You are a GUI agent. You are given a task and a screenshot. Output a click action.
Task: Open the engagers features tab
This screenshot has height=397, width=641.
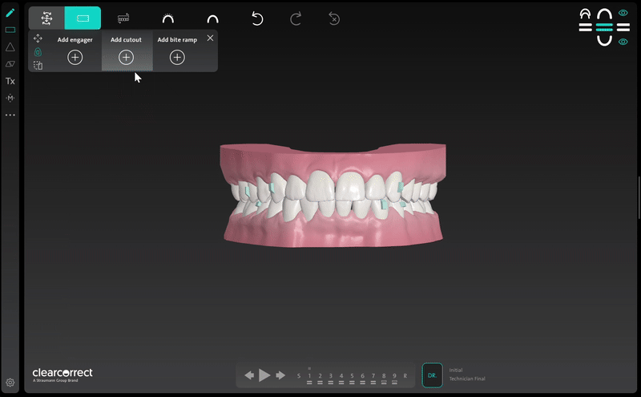click(x=83, y=18)
